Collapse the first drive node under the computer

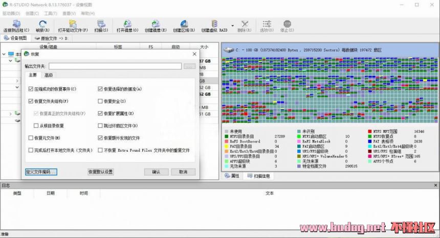point(10,60)
